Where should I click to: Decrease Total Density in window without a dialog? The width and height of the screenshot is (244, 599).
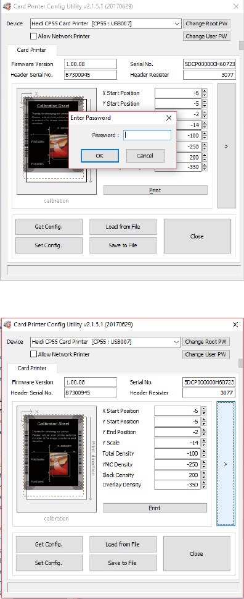click(204, 456)
